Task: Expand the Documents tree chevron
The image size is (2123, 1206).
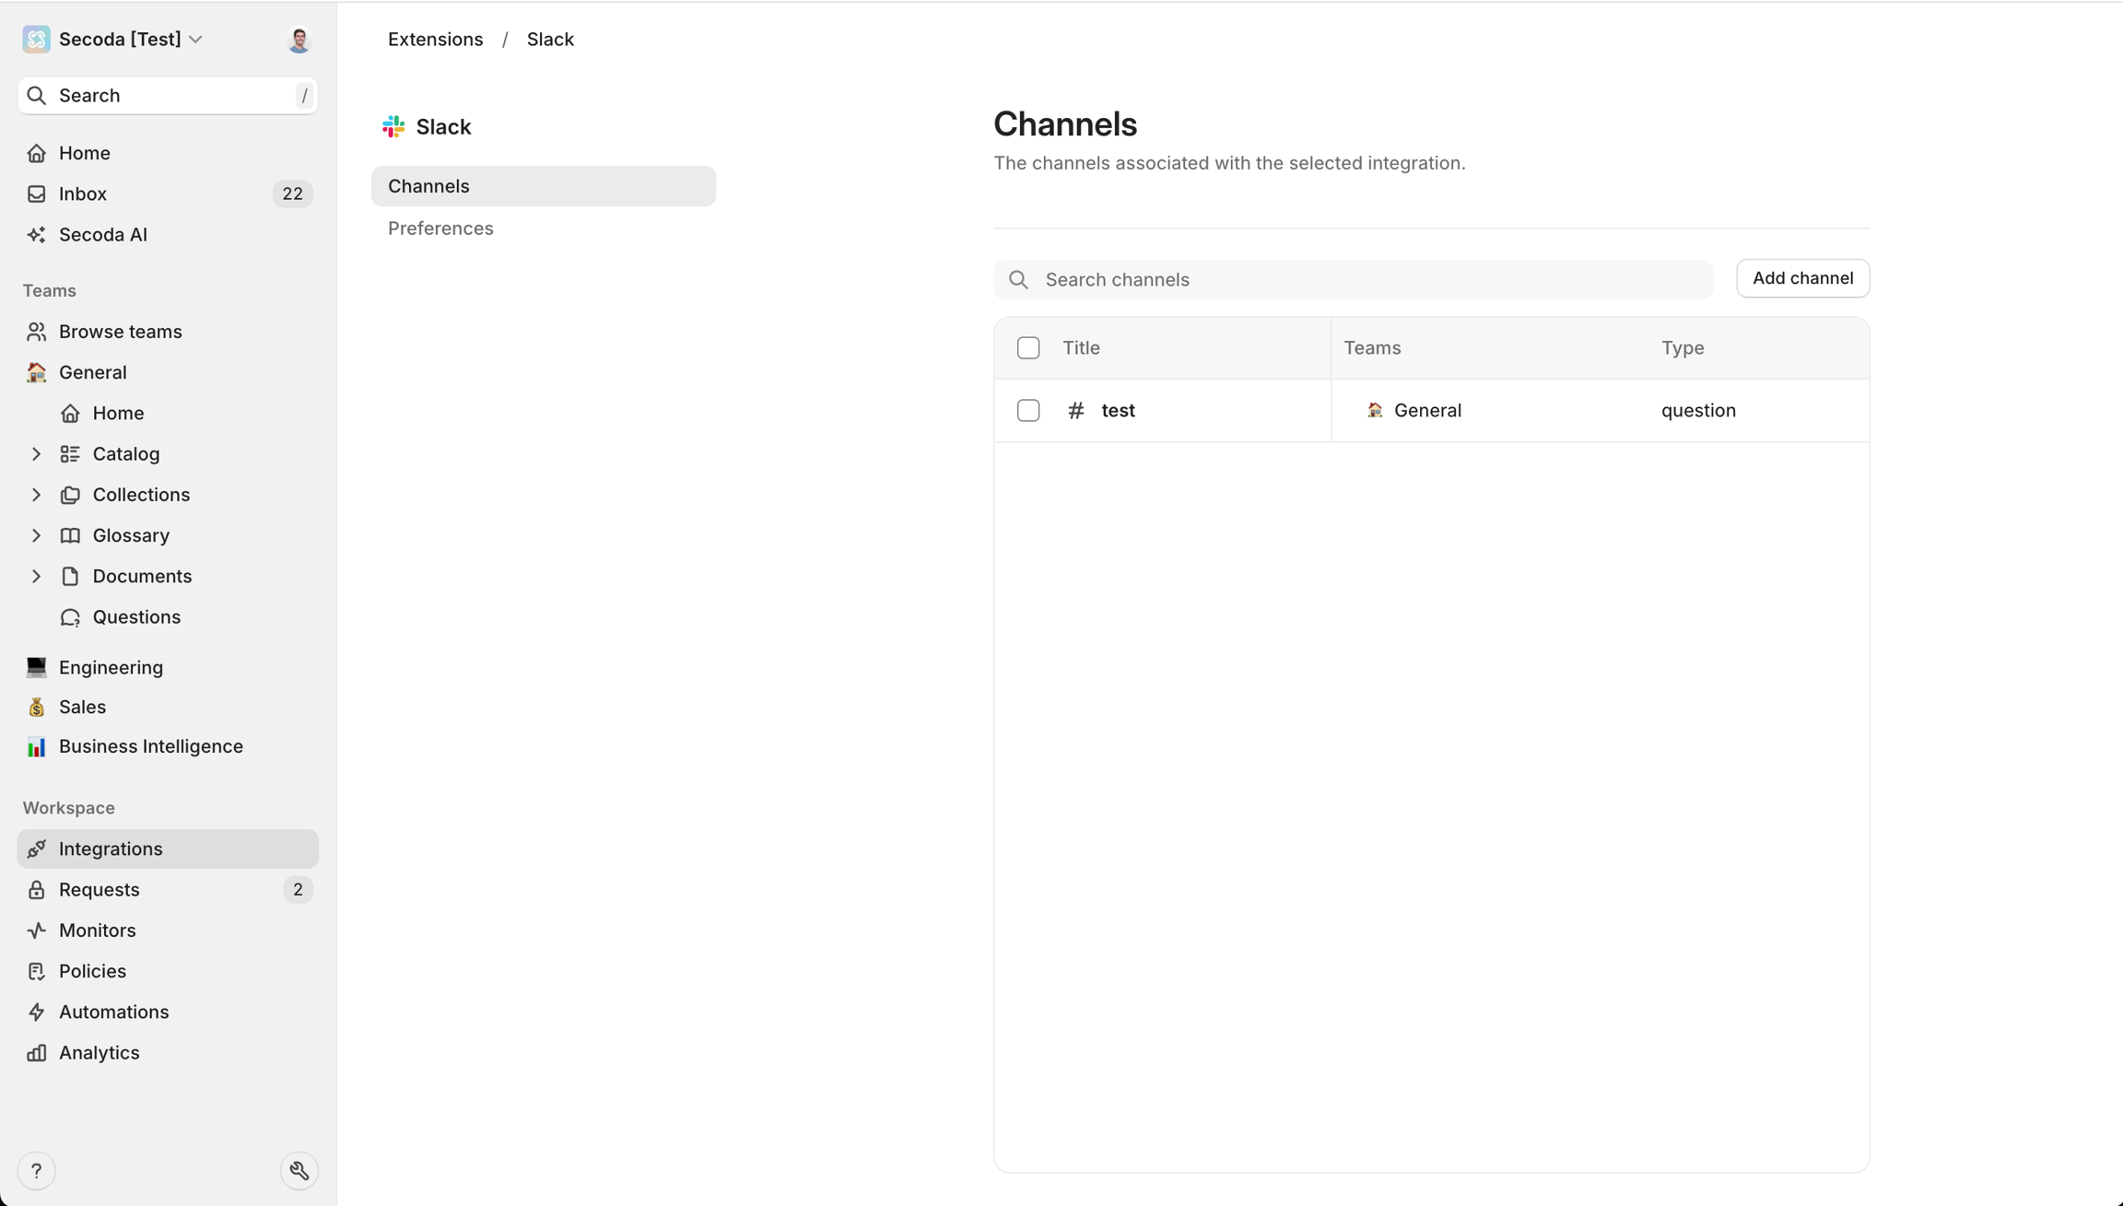Action: pos(36,577)
